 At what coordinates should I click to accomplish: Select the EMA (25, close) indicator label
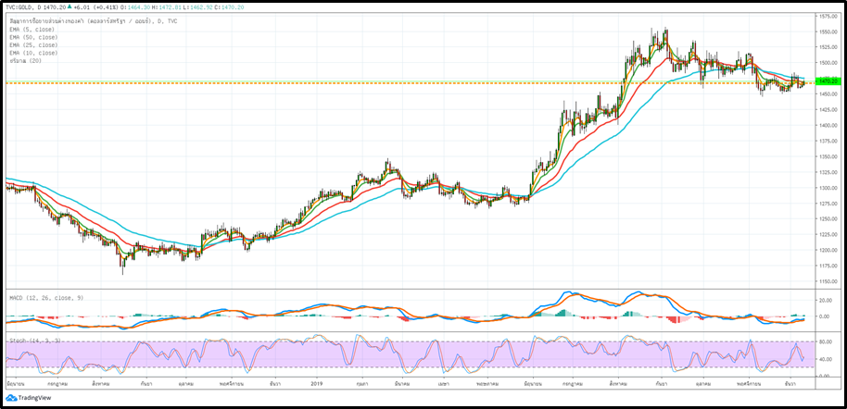click(x=35, y=44)
